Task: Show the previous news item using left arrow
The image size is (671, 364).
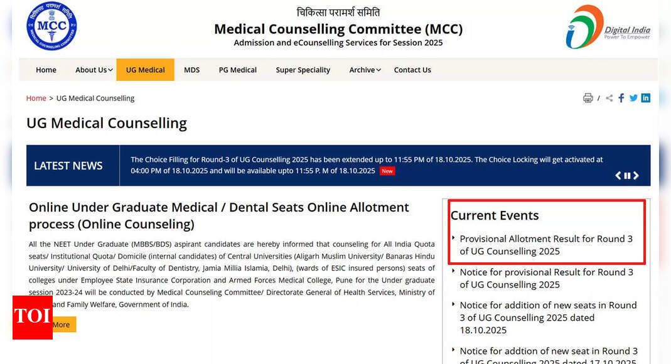Action: click(x=618, y=176)
